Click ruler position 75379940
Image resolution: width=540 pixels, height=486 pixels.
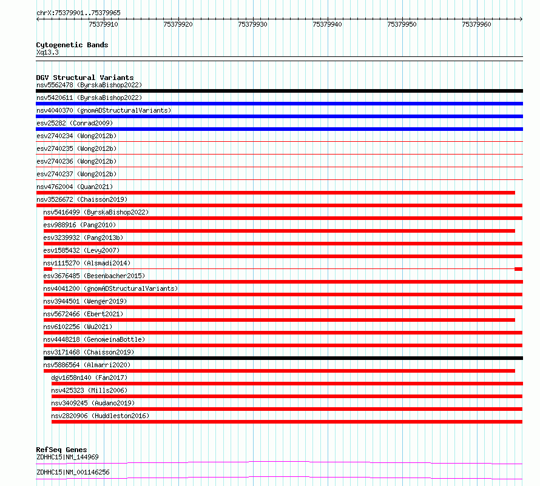point(327,24)
